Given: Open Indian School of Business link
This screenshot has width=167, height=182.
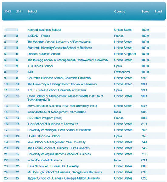Looking at the screenshot, I should point(45,160).
